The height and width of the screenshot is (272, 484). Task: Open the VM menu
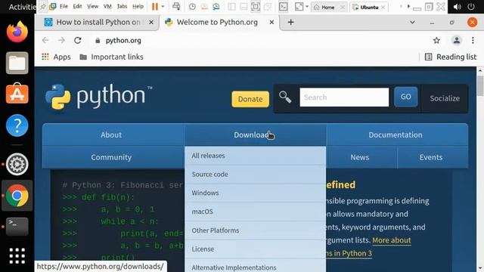click(x=107, y=7)
